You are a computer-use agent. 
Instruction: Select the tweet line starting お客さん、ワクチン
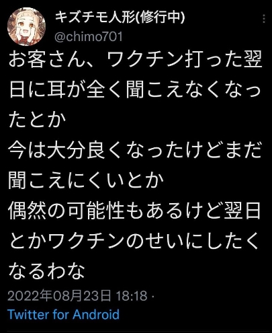point(136,59)
